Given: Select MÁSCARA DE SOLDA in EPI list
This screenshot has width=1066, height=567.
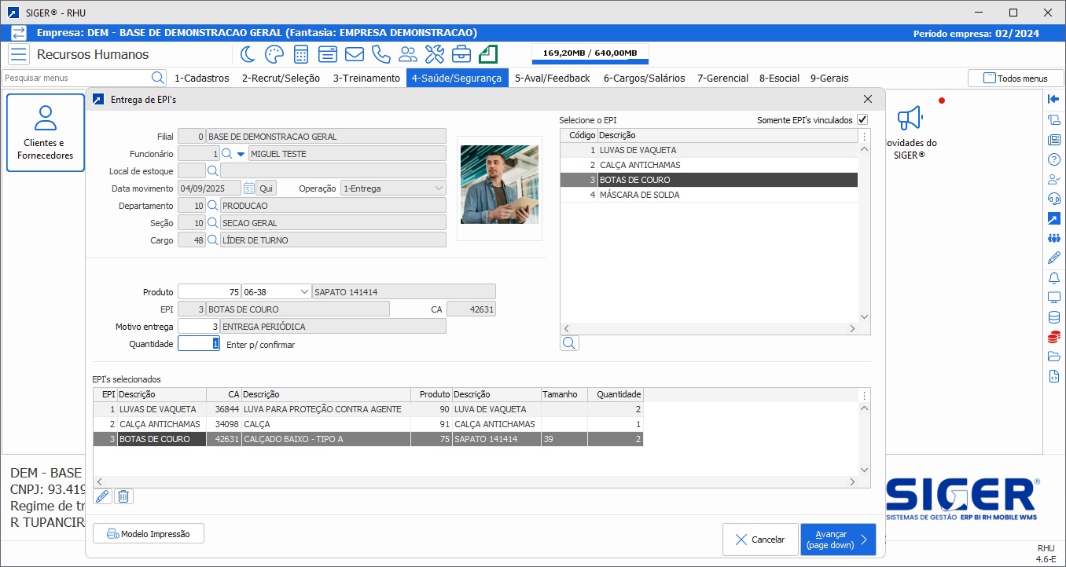Looking at the screenshot, I should [x=639, y=195].
